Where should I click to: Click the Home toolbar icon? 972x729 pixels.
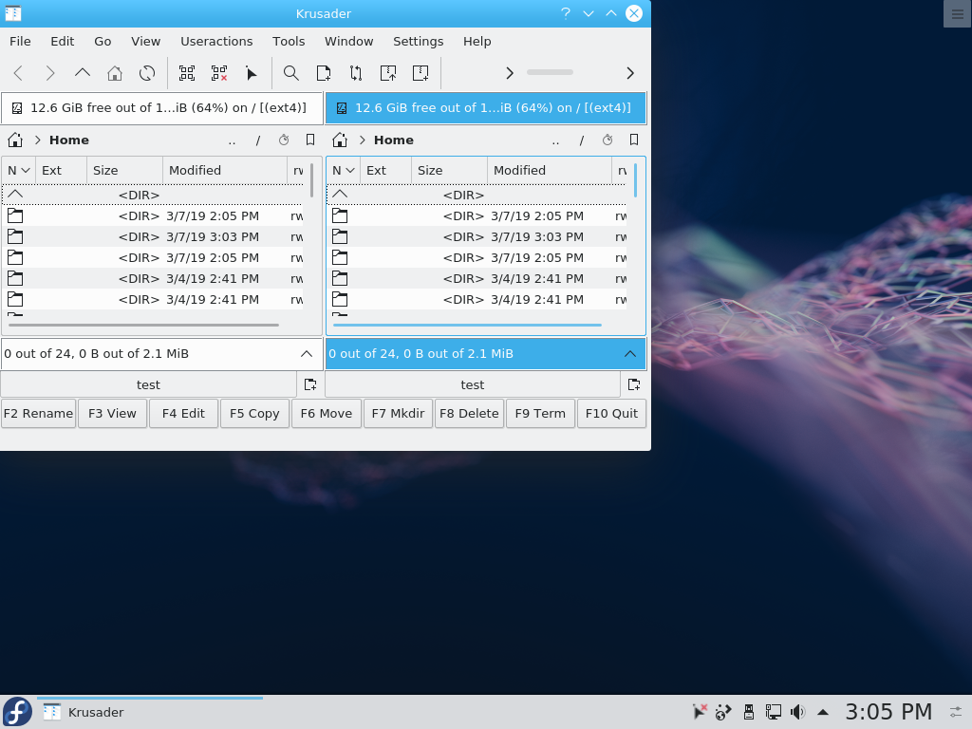tap(115, 73)
